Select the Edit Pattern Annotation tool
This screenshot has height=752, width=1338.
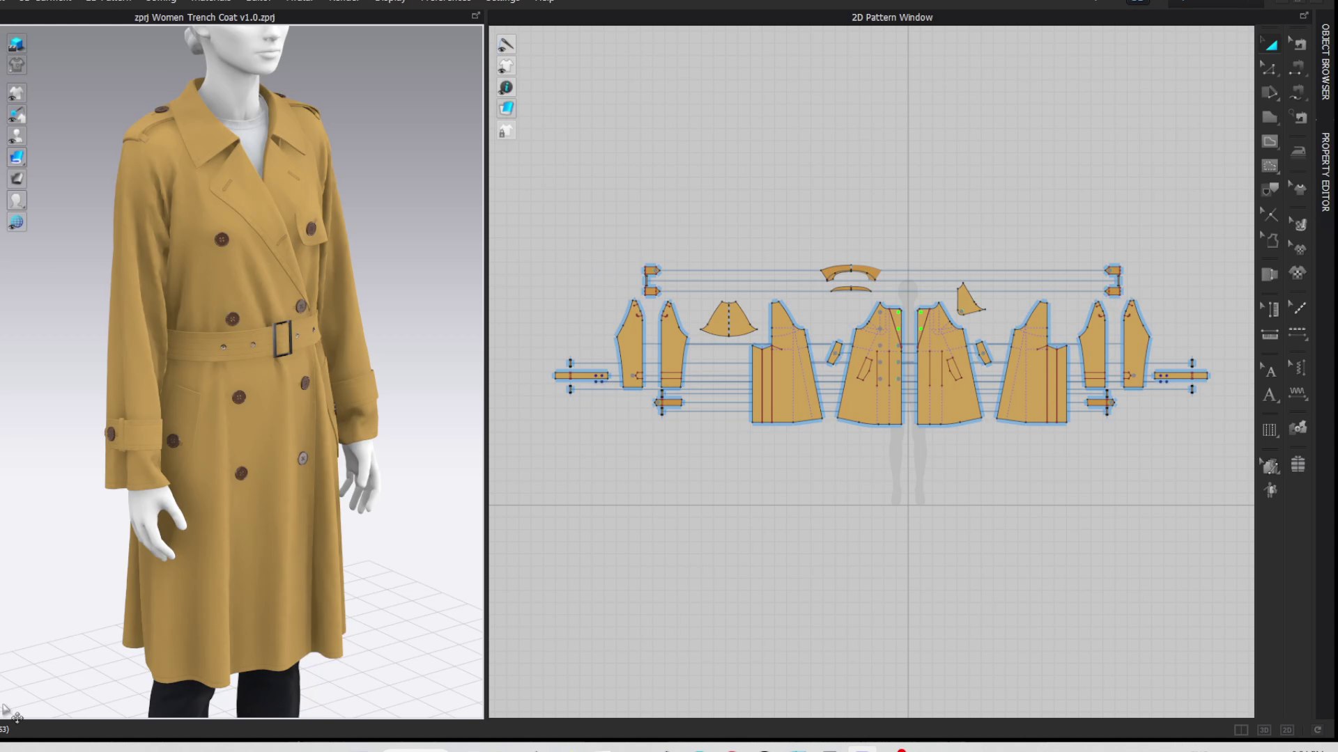click(x=1270, y=370)
